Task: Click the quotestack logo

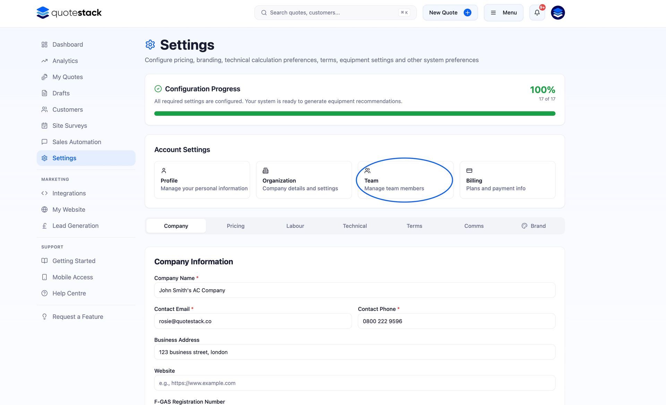Action: 69,13
